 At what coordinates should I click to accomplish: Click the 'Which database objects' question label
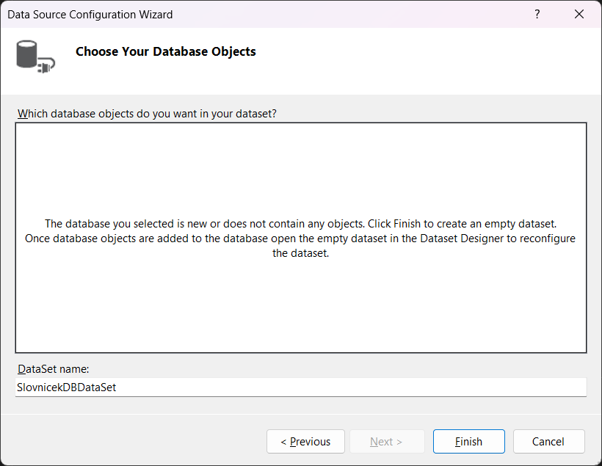tap(147, 113)
